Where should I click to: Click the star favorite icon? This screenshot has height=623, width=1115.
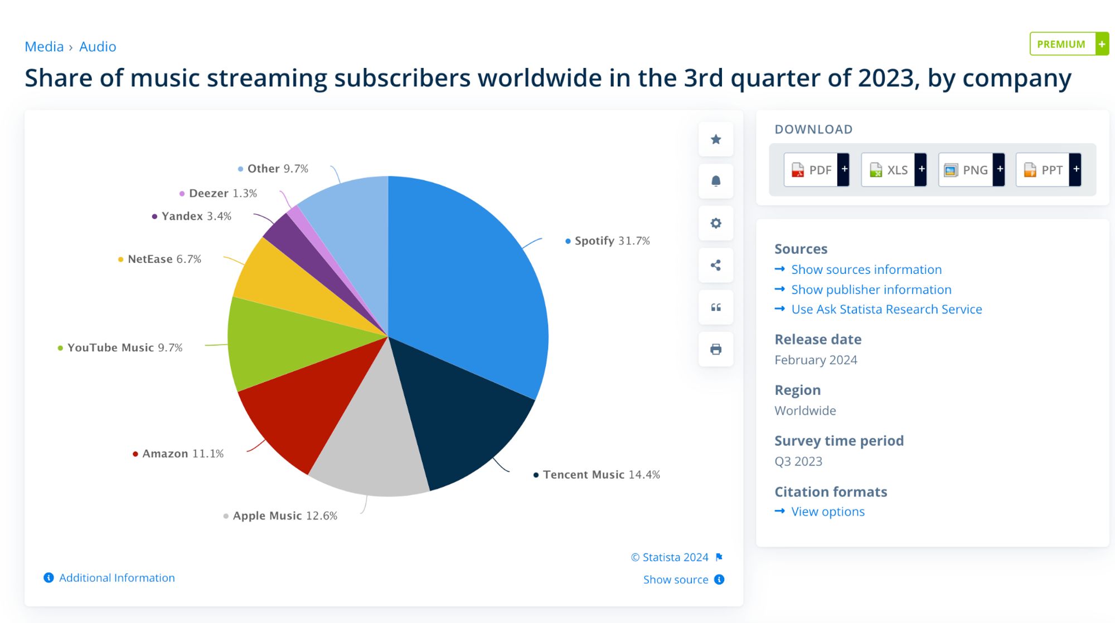click(x=716, y=139)
